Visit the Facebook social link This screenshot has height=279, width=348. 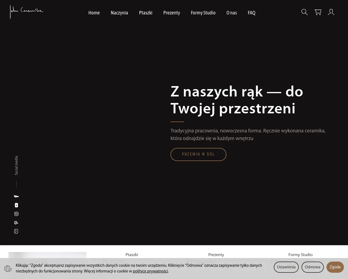(16, 196)
